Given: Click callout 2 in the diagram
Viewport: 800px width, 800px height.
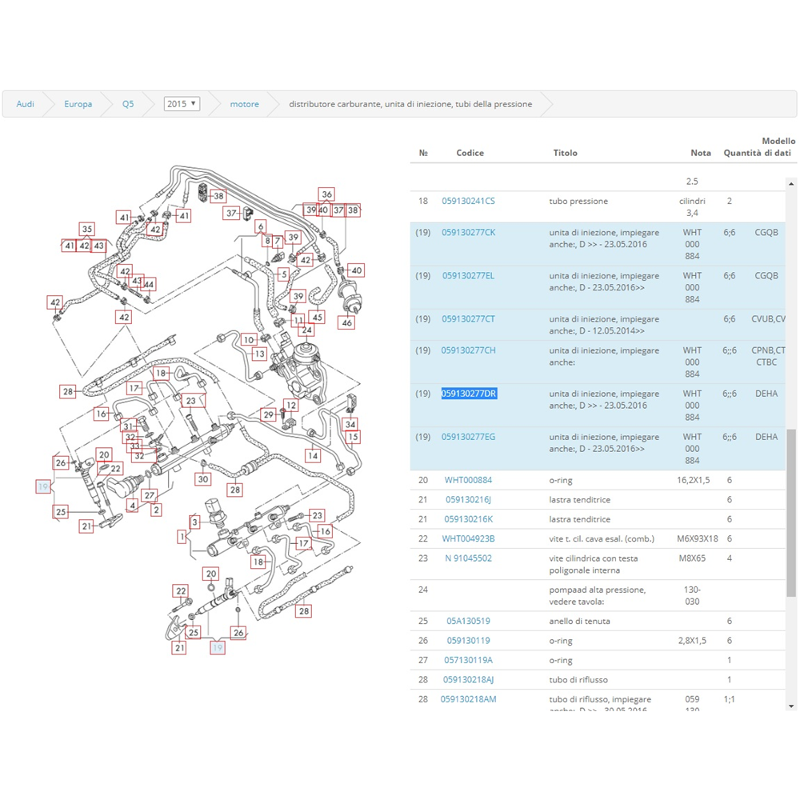Looking at the screenshot, I should [156, 510].
